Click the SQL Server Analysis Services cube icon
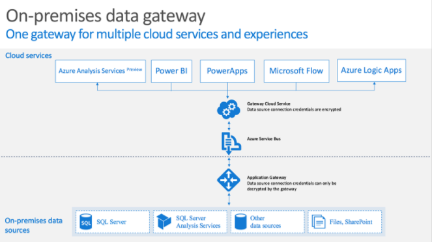Screen dimensions: 432x242 164,222
